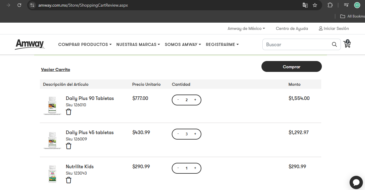365x190 pixels.
Task: Click the Vaciar Carrito link
Action: click(x=56, y=70)
